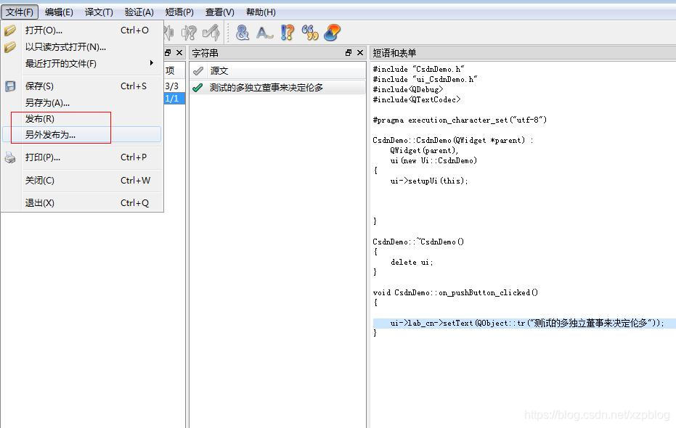676x428 pixels.
Task: Click code line ui->setupUi(this);
Action: click(429, 181)
